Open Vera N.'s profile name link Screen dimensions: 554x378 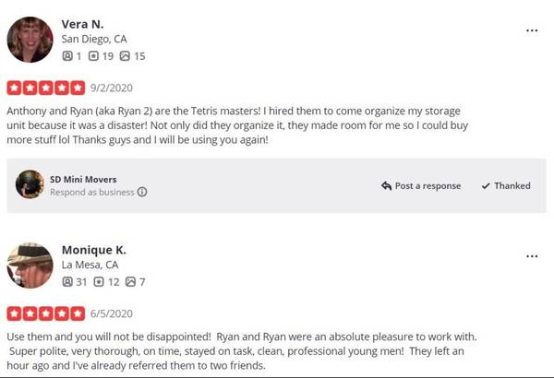tap(82, 24)
